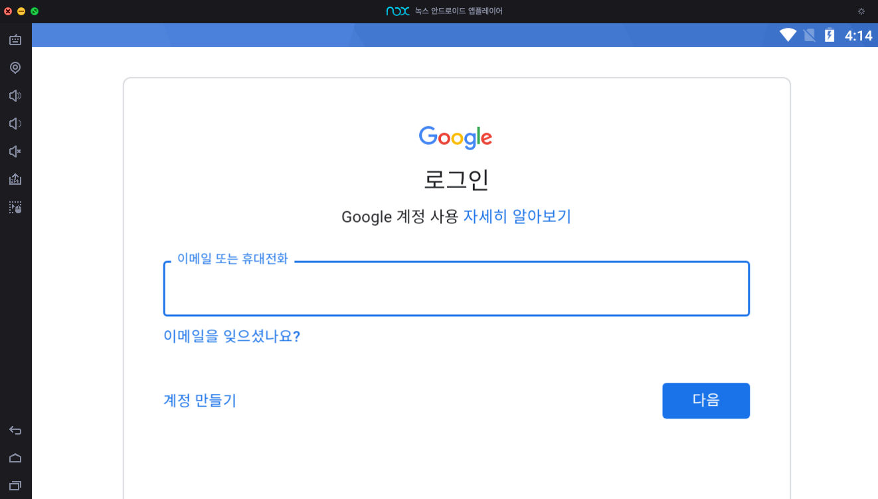Click the Wi-Fi status icon
Screen dimensions: 878x499
[x=788, y=35]
